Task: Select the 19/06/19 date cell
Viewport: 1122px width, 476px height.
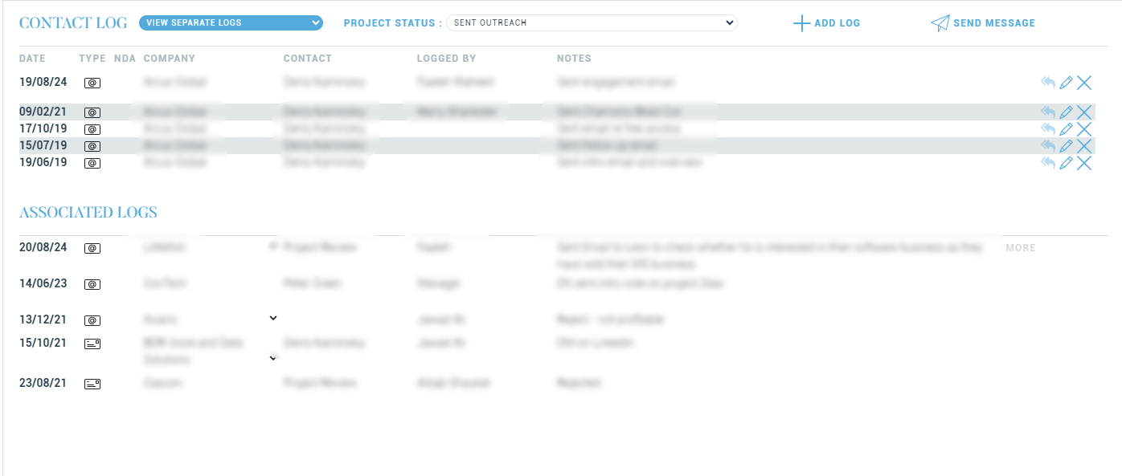Action: (43, 162)
